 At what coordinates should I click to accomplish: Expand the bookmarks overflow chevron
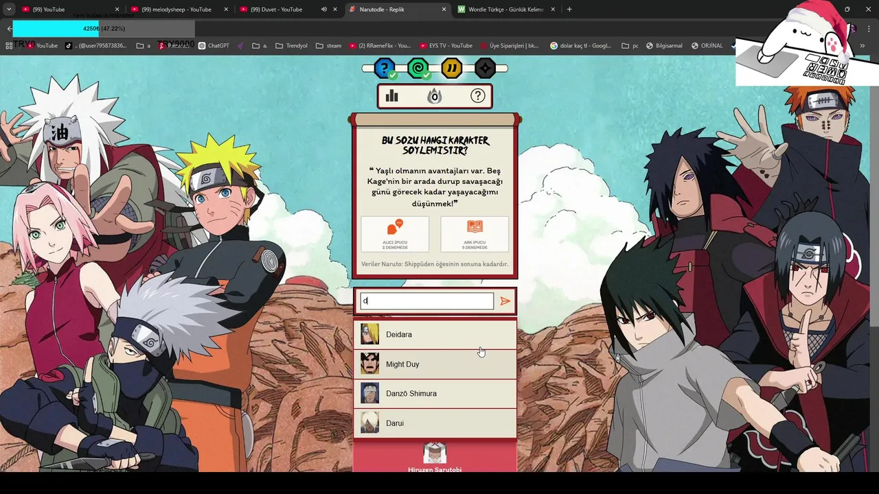tap(863, 46)
